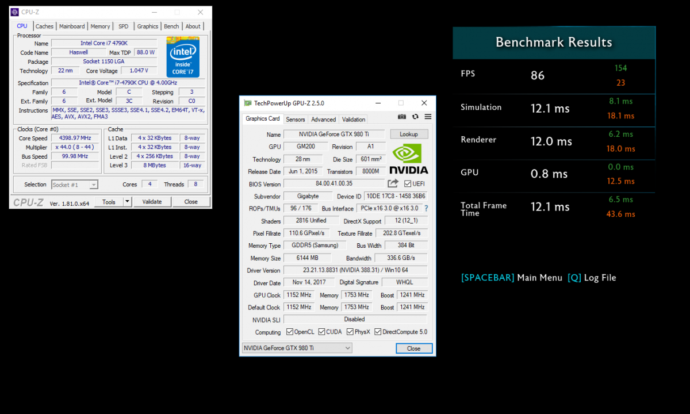Viewport: 690px width, 414px height.
Task: Click the Memory Size value 6144 MB
Action: pos(308,258)
